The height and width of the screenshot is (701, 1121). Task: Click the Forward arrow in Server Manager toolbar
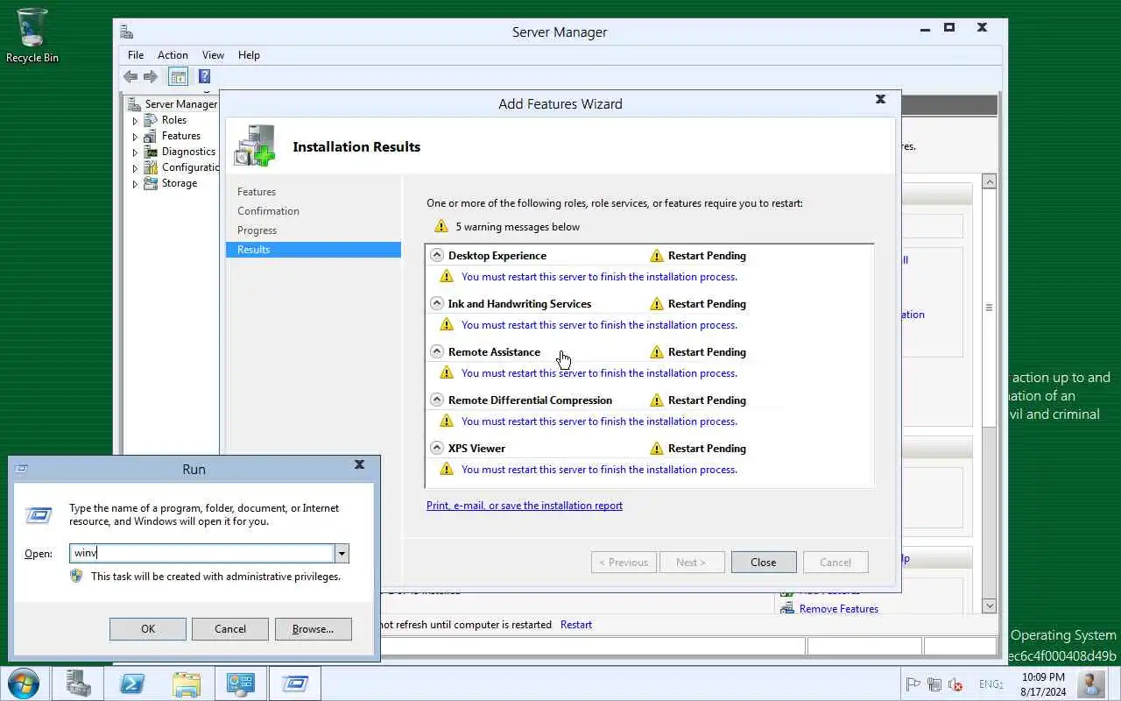(x=151, y=77)
